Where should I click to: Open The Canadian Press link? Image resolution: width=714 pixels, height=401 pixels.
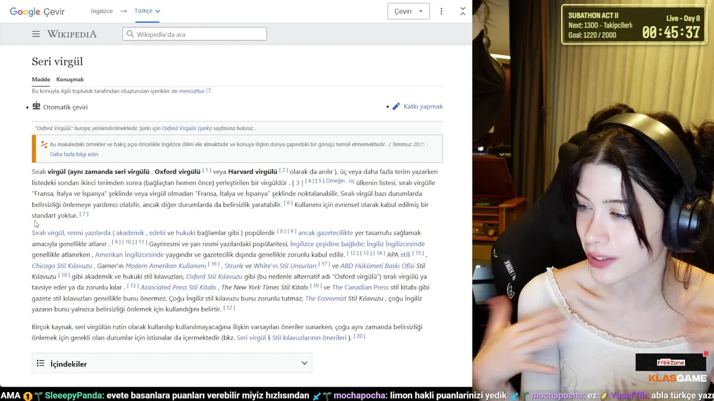pos(360,287)
